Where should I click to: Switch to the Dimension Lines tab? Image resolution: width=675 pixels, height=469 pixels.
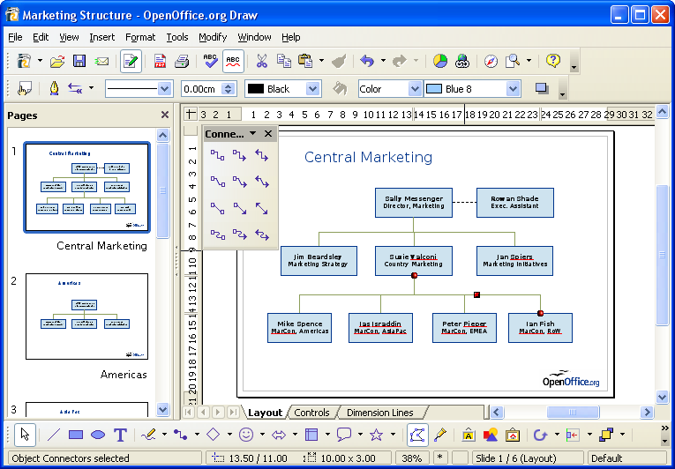[379, 413]
